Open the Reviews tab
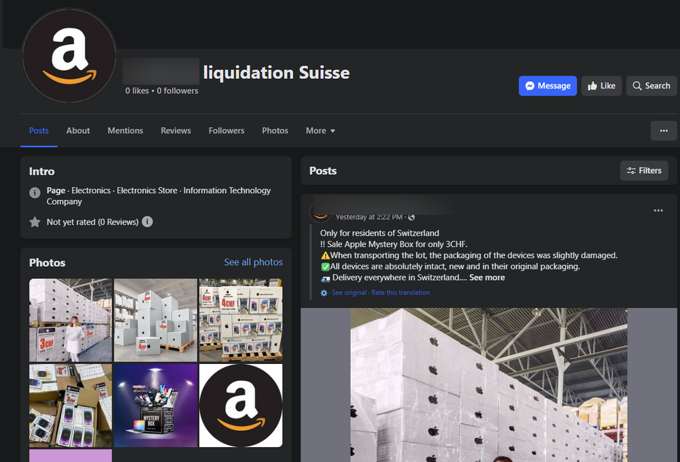Screen dimensions: 680x462 175,131
